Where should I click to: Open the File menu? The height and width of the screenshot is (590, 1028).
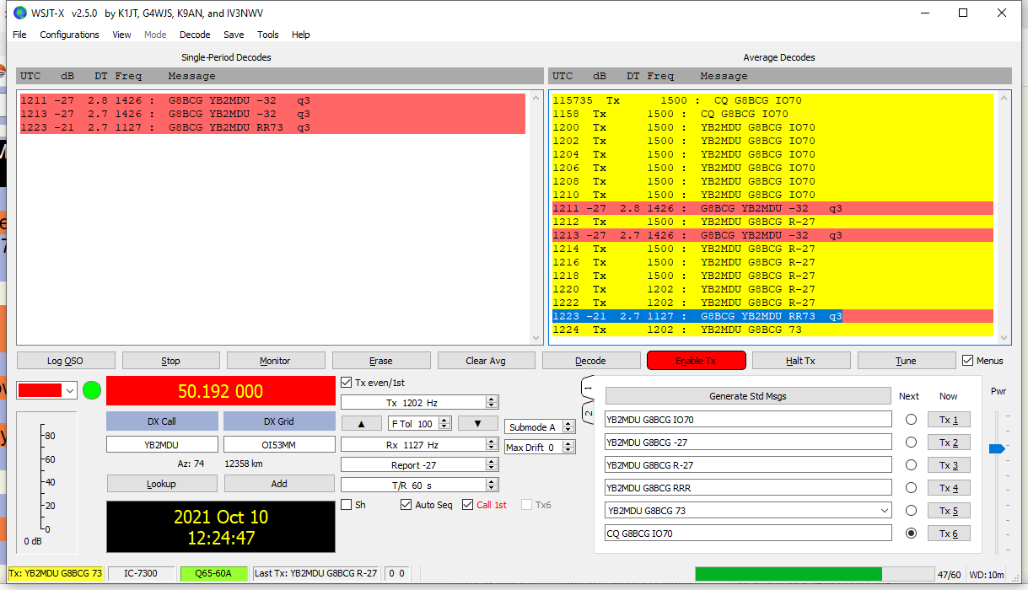click(19, 35)
